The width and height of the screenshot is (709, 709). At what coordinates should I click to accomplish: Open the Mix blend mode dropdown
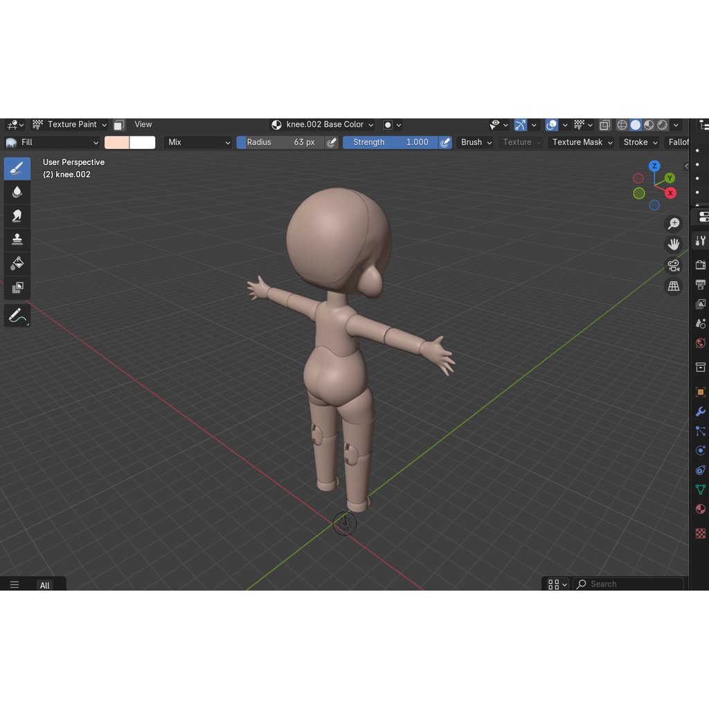tap(197, 143)
